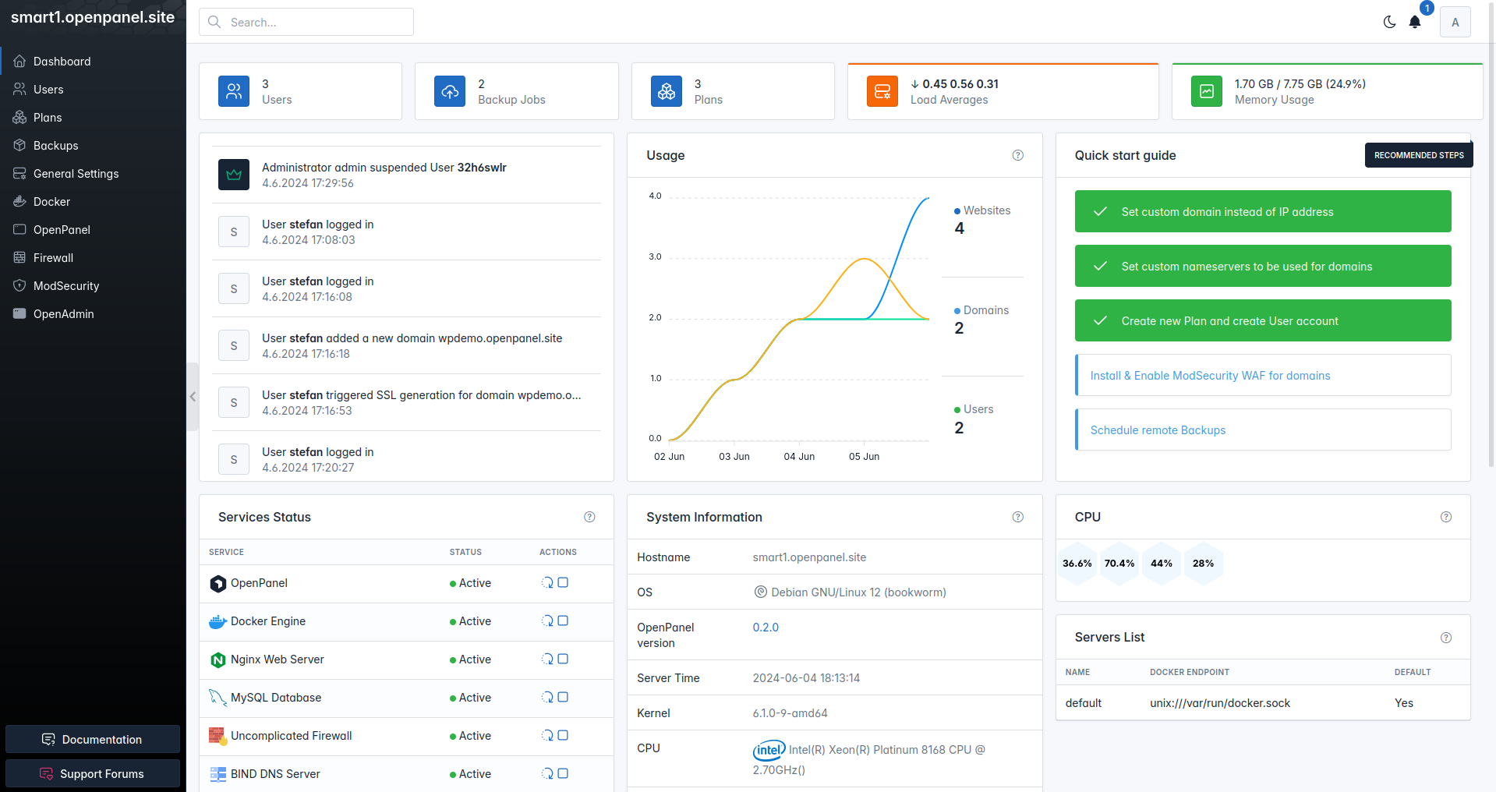Click the Memory Usage chart icon
The width and height of the screenshot is (1496, 792).
pos(1207,91)
